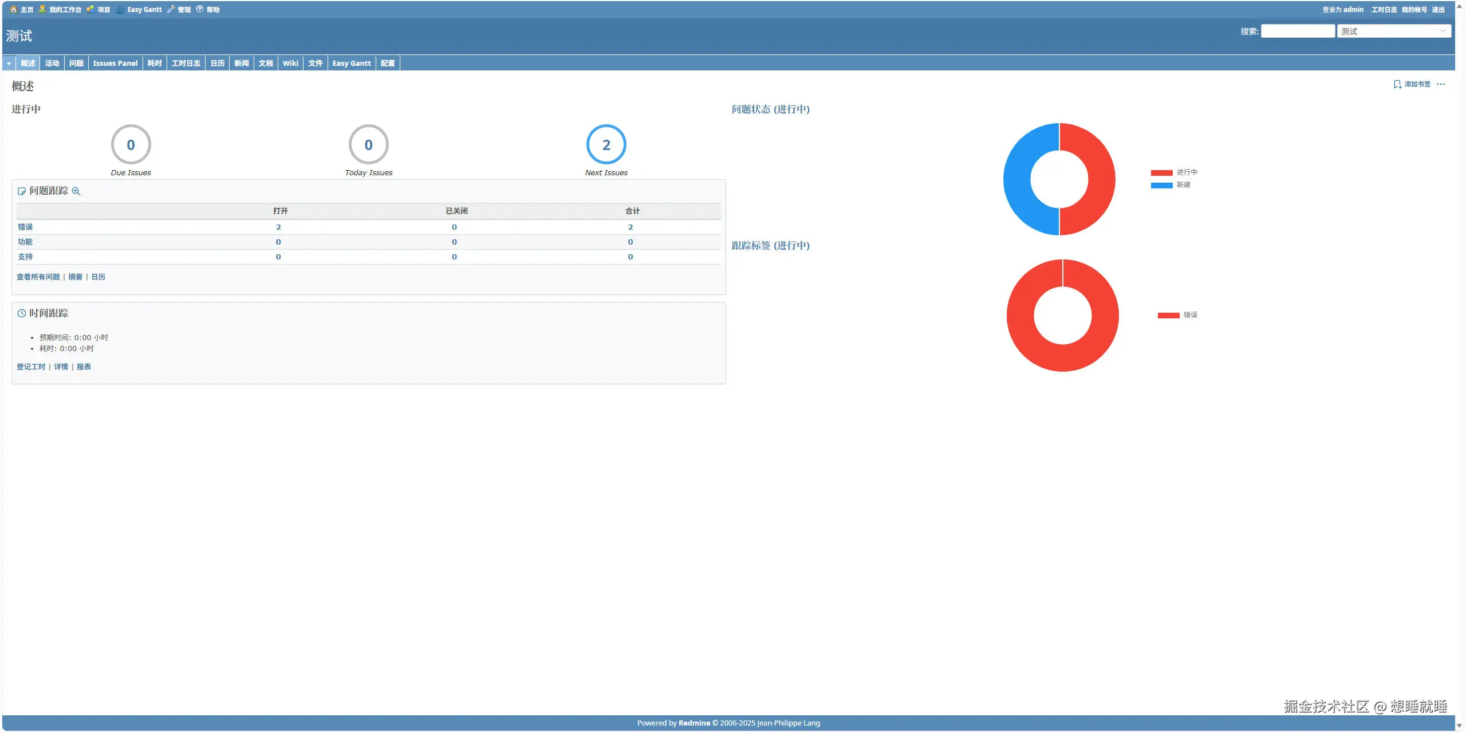Toggle the 新建 blue legend swatch

point(1161,185)
